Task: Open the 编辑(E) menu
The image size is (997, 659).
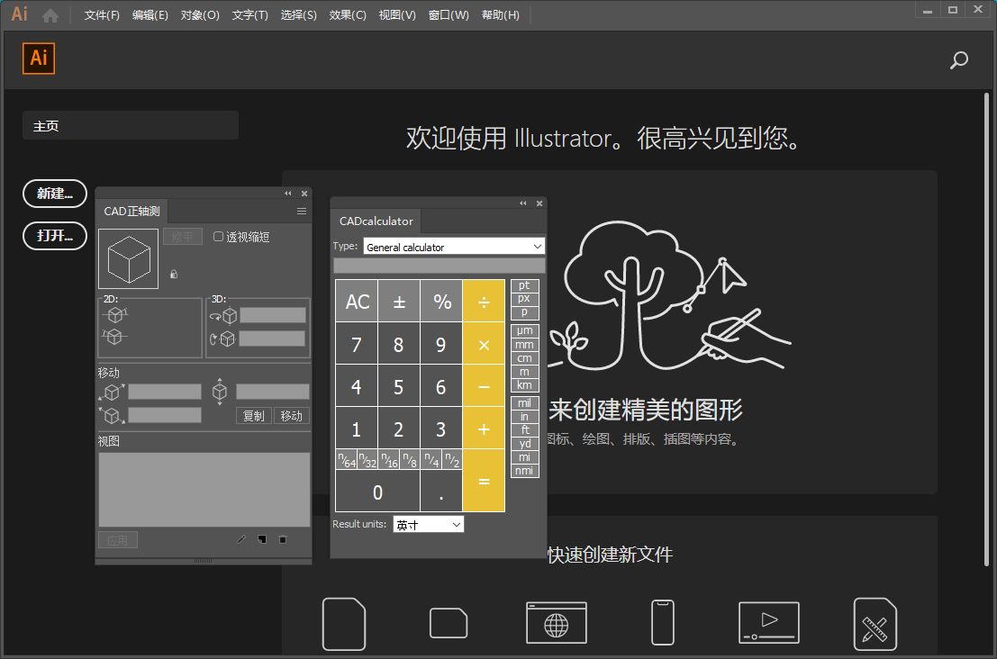Action: [x=150, y=15]
